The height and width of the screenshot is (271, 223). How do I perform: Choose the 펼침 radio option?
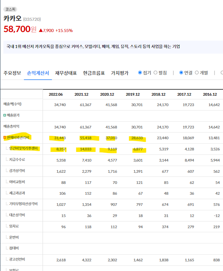[155, 73]
